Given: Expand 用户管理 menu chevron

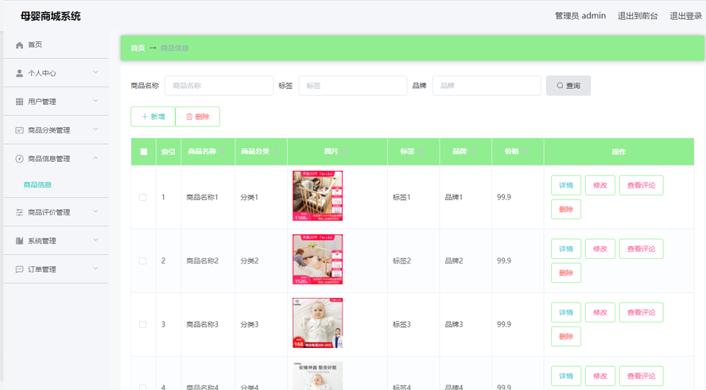Looking at the screenshot, I should [x=95, y=101].
